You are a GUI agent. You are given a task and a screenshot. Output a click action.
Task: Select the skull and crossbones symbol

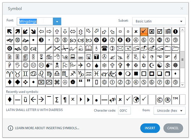tap(57, 65)
